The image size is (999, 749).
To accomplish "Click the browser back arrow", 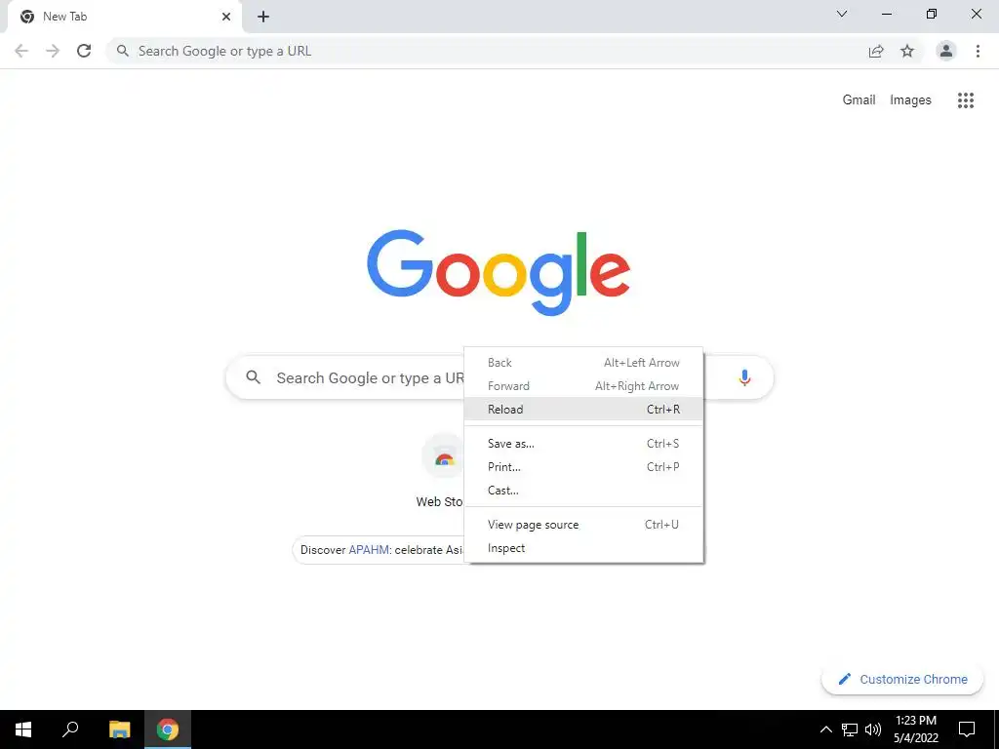I will [21, 51].
